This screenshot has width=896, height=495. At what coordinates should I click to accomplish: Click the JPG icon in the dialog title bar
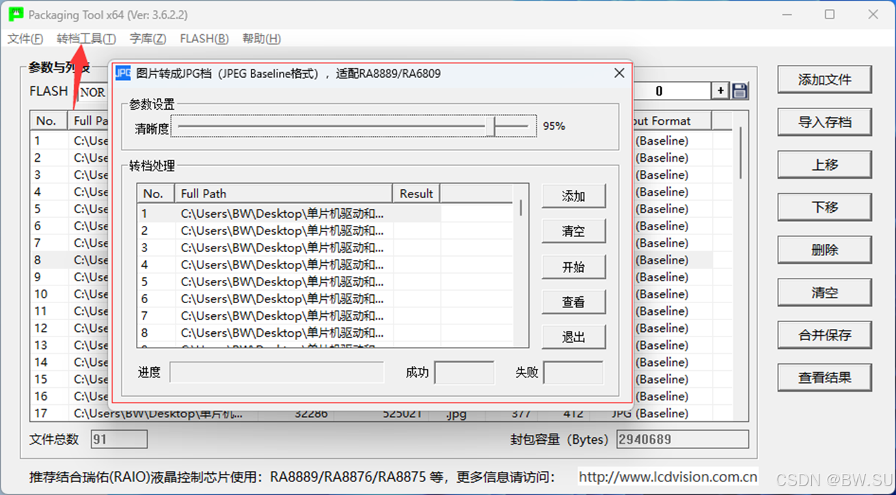[122, 73]
